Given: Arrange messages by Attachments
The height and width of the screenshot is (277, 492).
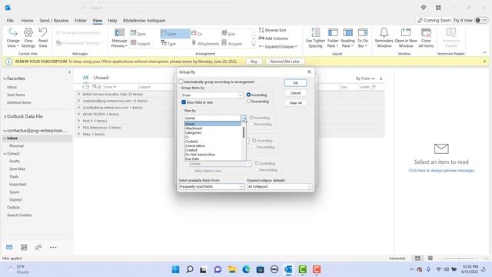Looking at the screenshot, I should pyautogui.click(x=205, y=43).
